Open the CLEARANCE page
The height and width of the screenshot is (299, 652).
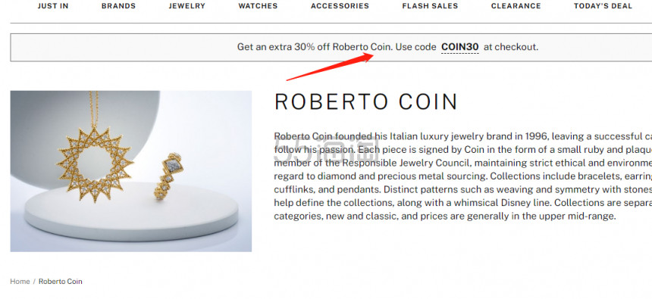tap(516, 6)
